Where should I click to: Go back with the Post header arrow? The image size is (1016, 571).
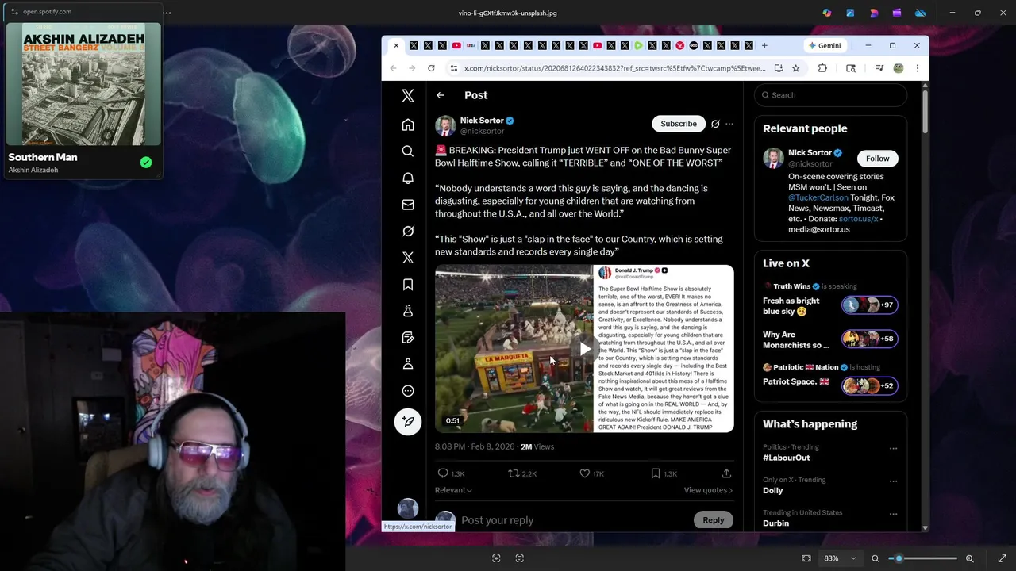pyautogui.click(x=441, y=95)
